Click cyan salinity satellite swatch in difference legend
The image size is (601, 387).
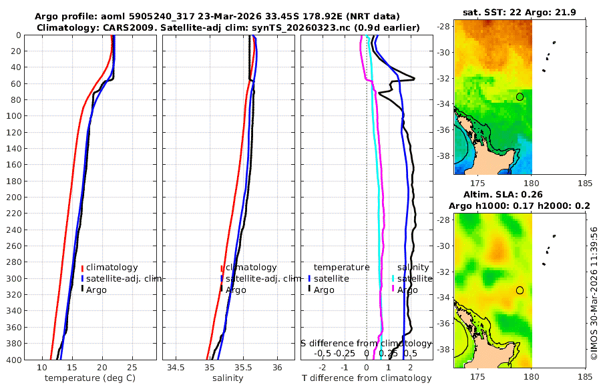click(x=393, y=279)
